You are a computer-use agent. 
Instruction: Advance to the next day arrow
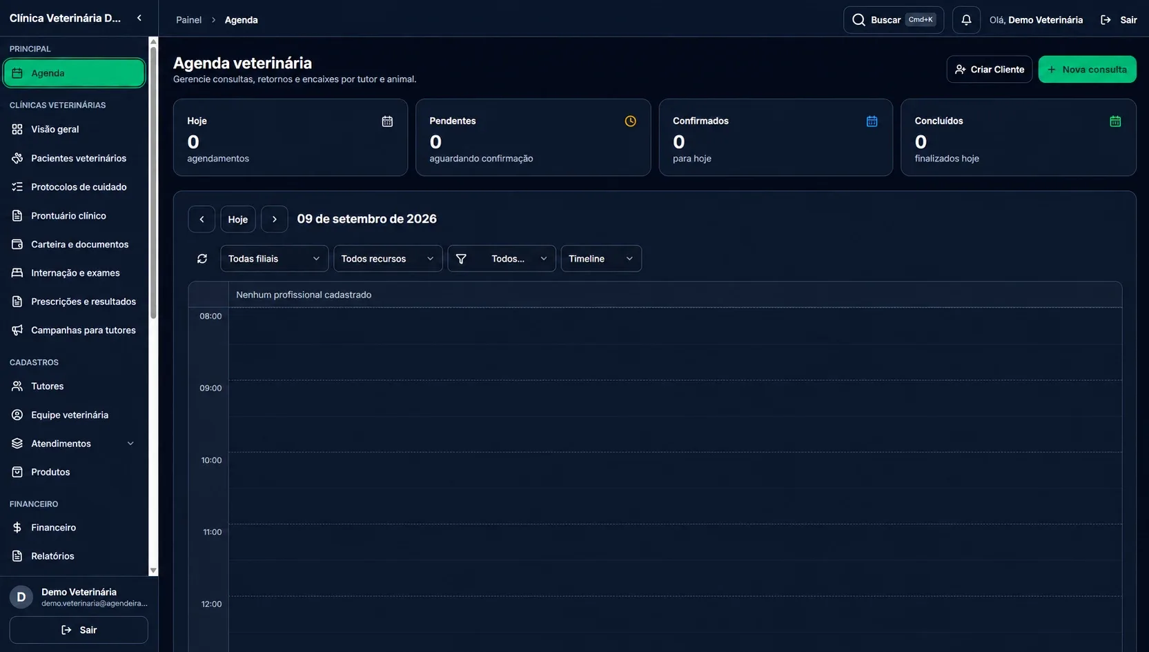coord(275,219)
